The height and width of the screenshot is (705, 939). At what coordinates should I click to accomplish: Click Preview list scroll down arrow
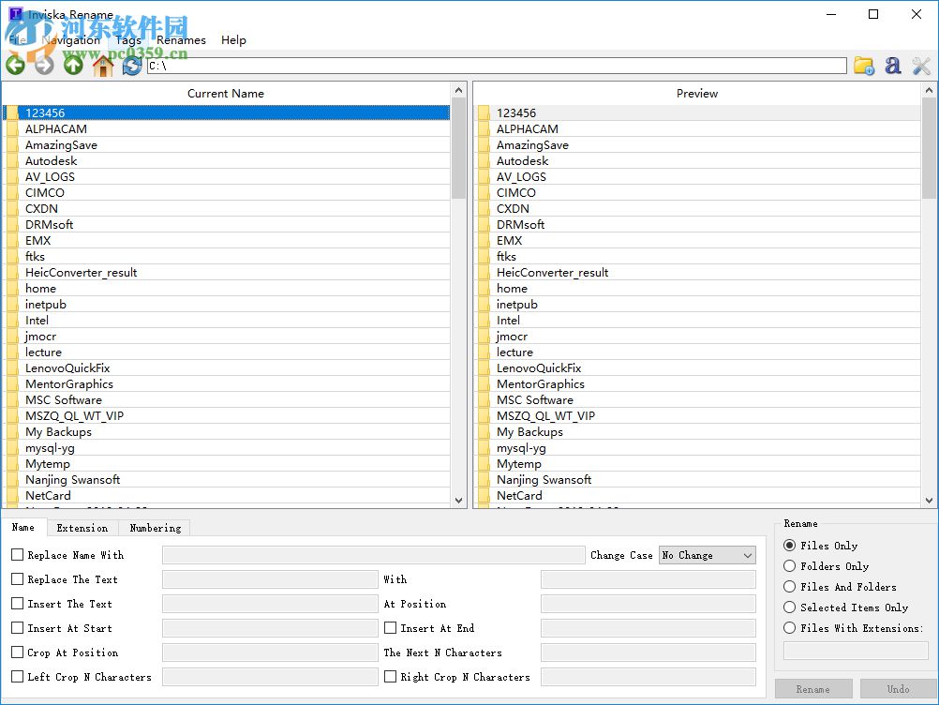tap(929, 500)
